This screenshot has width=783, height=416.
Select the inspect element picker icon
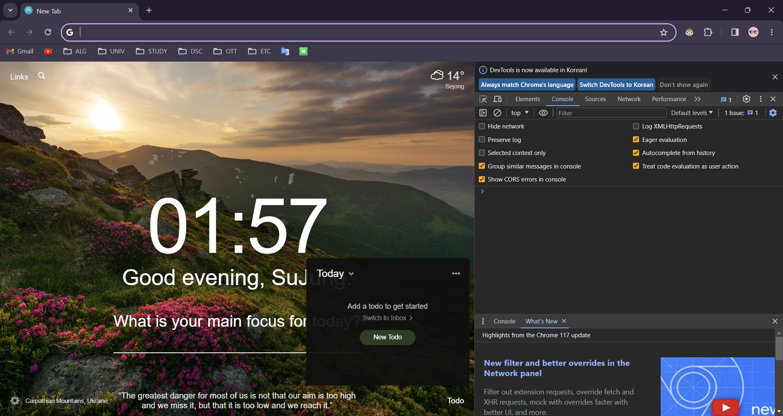tap(483, 99)
